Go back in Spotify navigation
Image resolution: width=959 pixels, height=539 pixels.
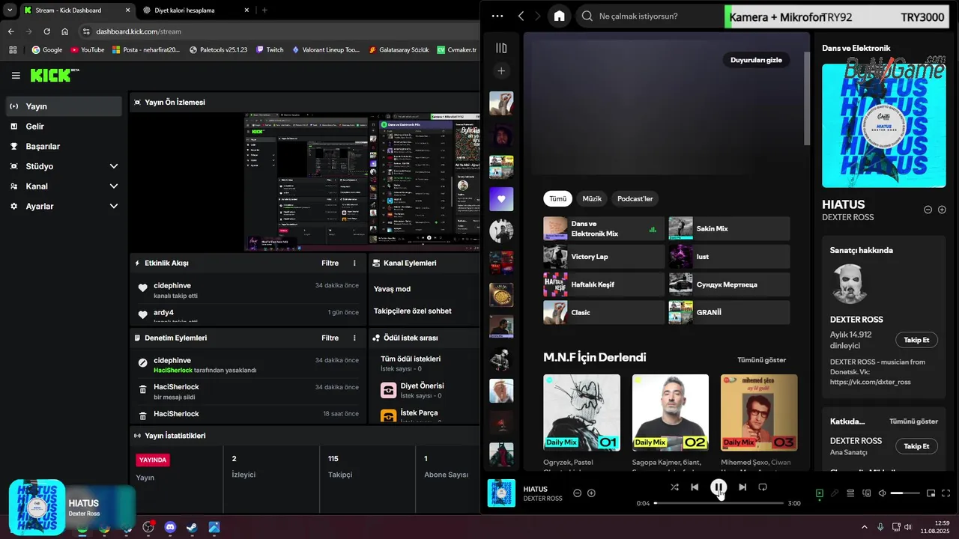[521, 16]
